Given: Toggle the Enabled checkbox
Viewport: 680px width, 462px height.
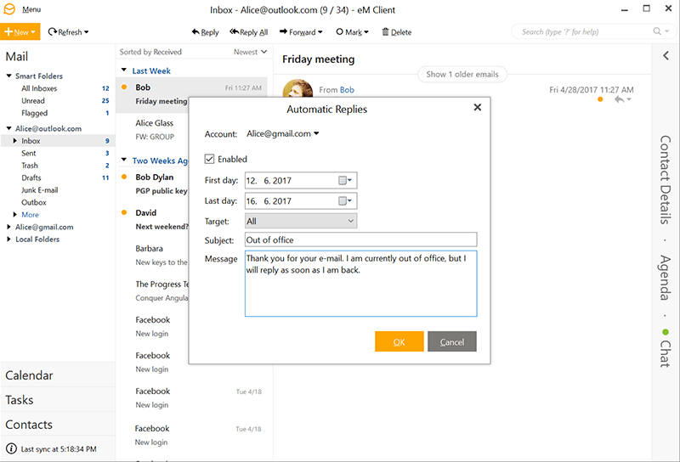Looking at the screenshot, I should [x=209, y=159].
